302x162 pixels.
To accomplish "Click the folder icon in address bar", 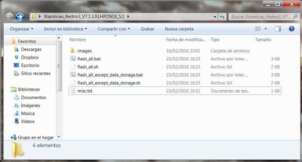I will tap(33, 16).
